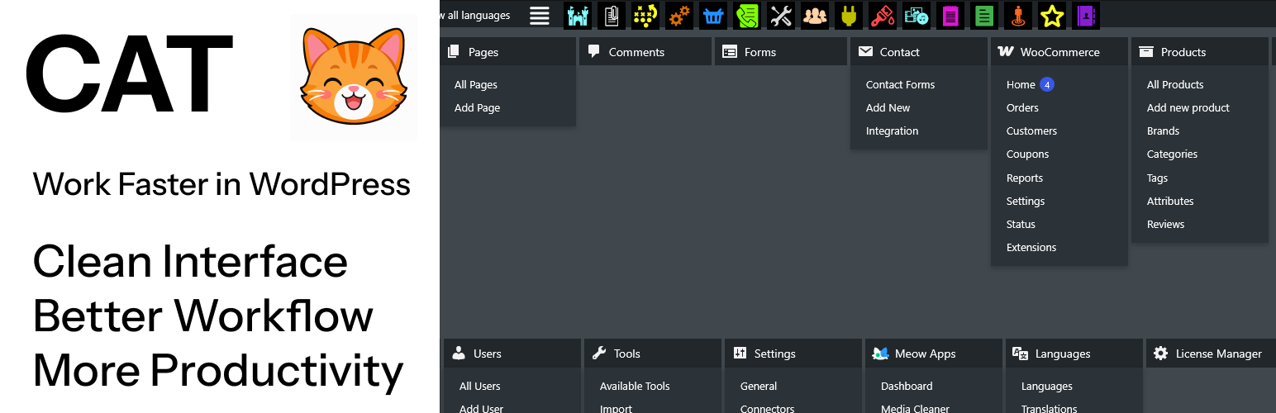Click the media images music icon
Screen dimensions: 1276x413
917,15
